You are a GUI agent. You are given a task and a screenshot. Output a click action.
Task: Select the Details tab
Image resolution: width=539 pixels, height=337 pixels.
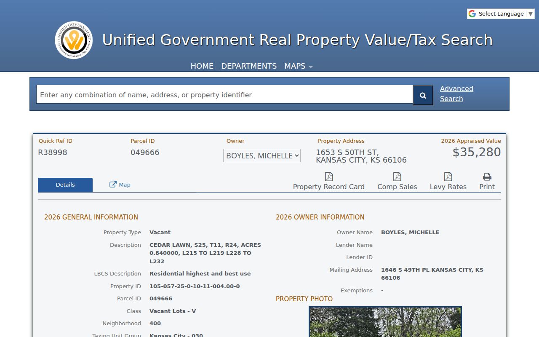click(x=65, y=185)
